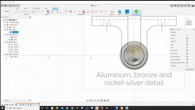Click the Insert image icon
Screen dimensions: 195x110
coord(120,12)
